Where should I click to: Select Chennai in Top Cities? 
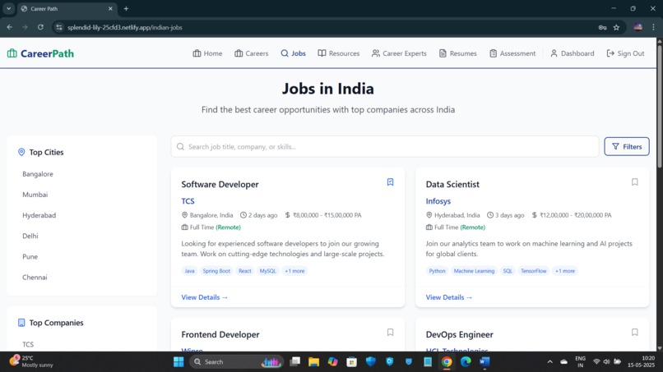[x=35, y=278]
